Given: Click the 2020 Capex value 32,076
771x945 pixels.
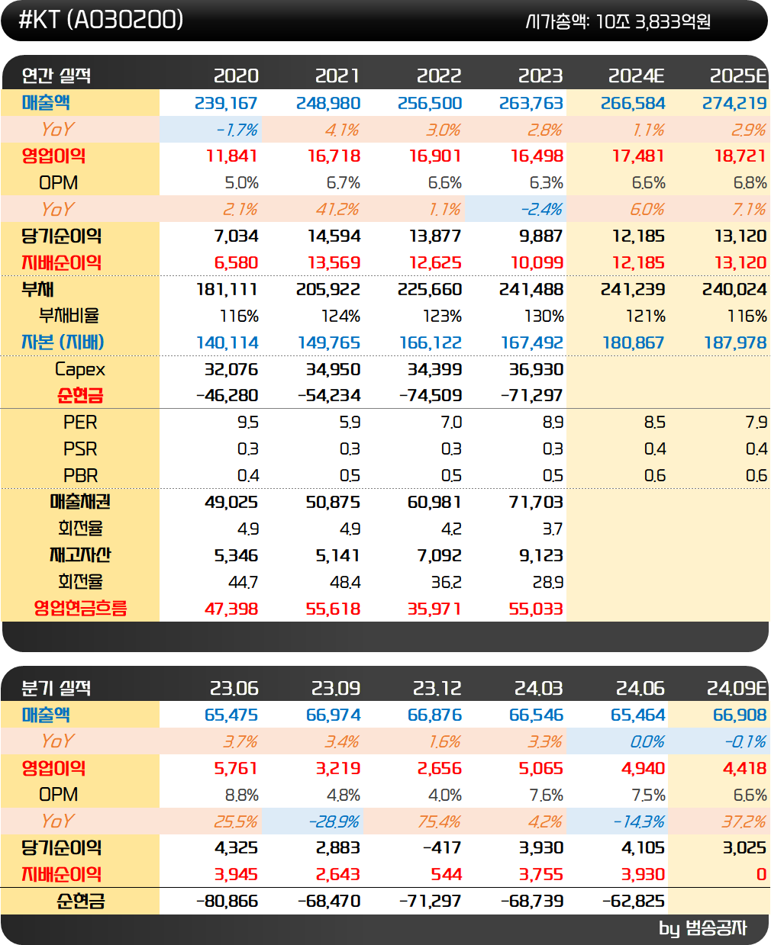Looking at the screenshot, I should pos(231,370).
